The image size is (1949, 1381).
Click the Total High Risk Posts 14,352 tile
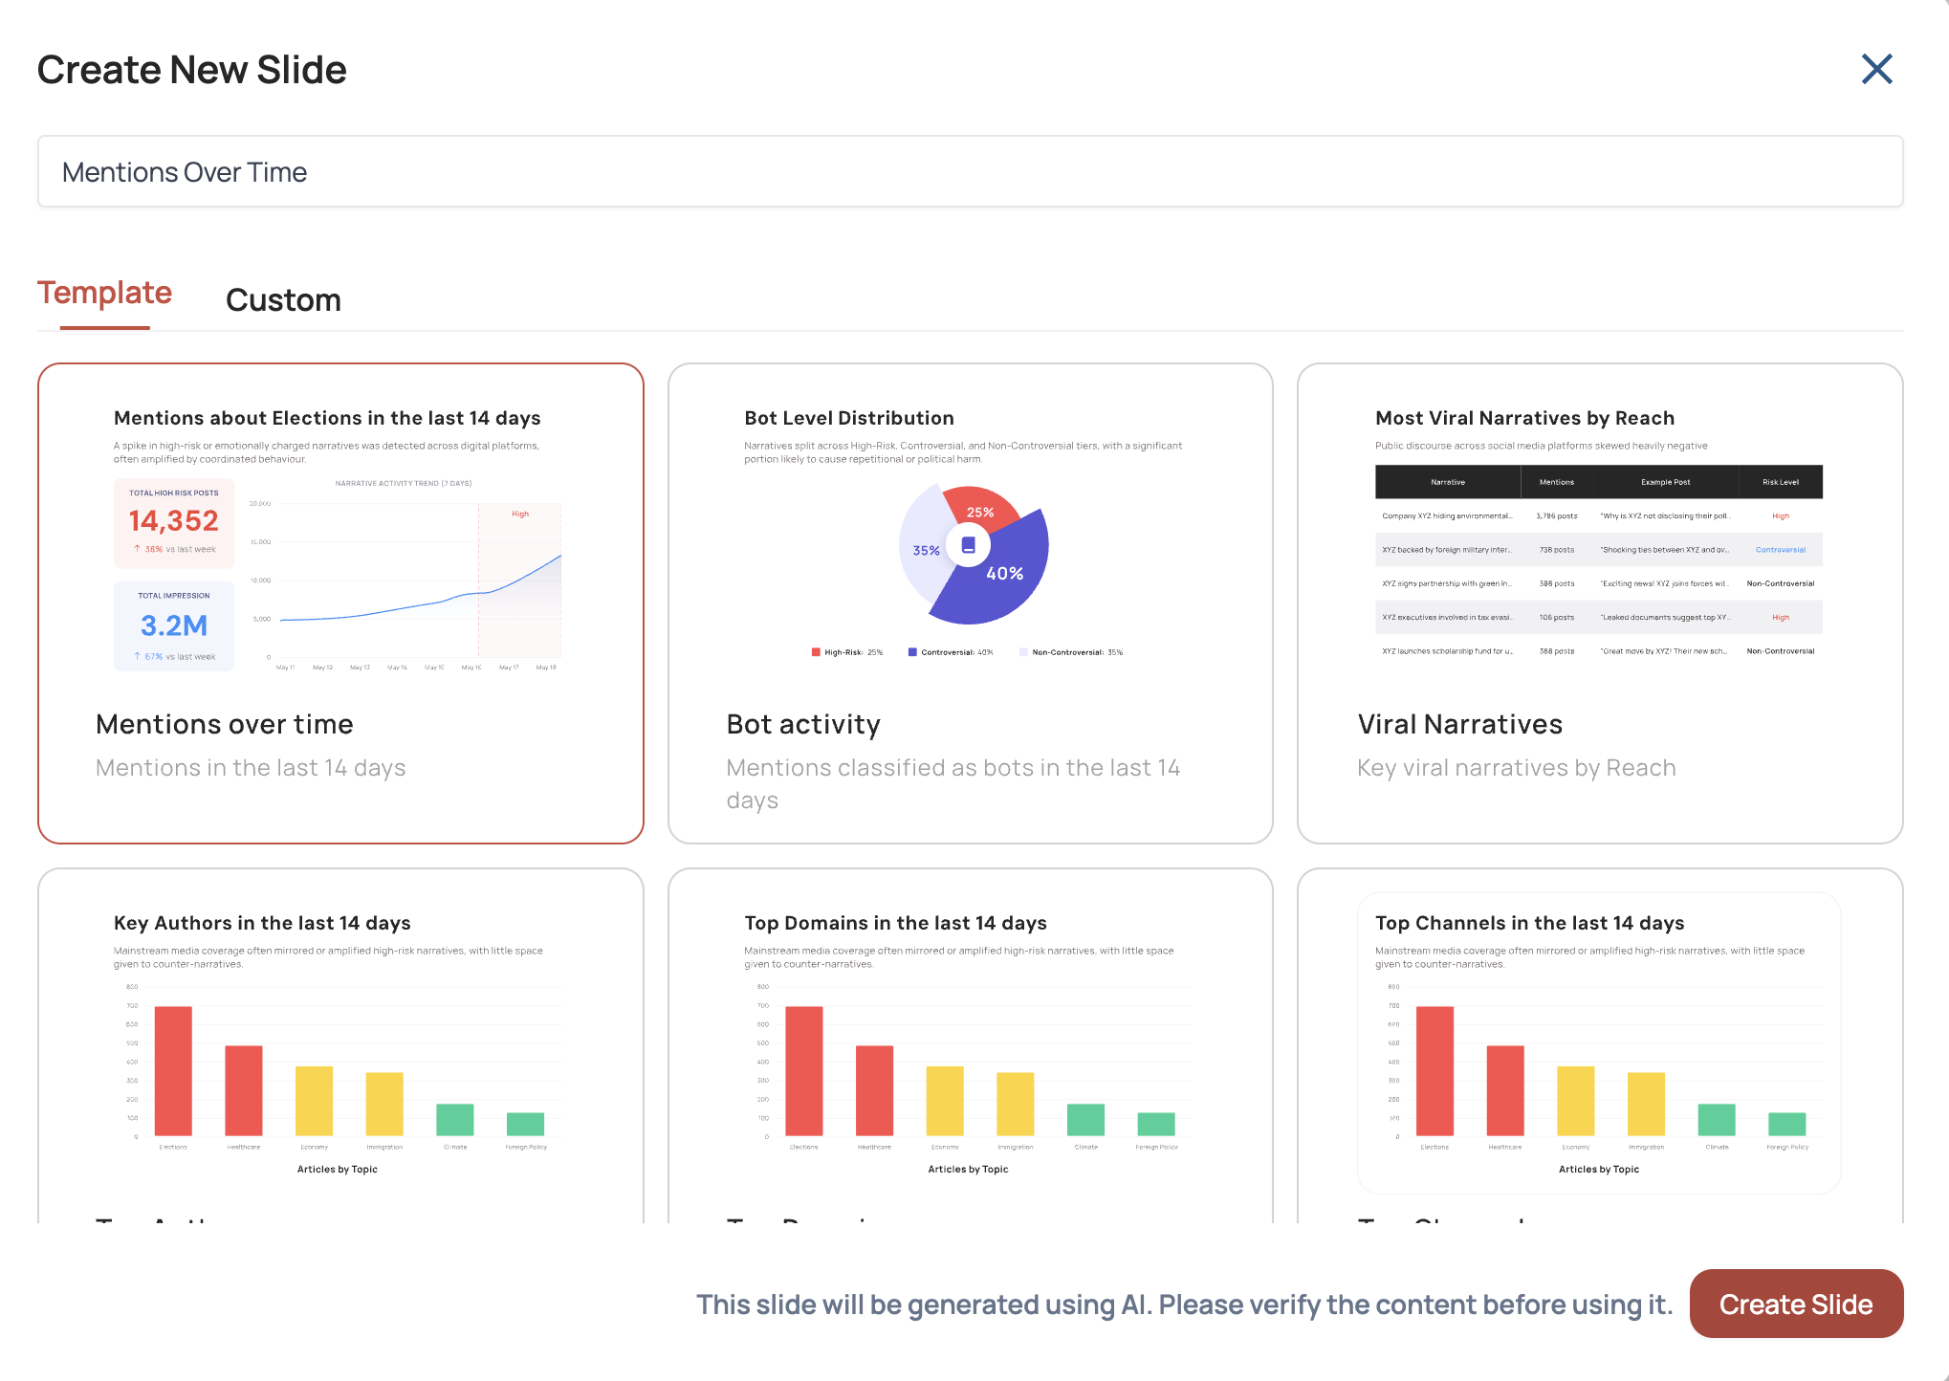point(174,522)
